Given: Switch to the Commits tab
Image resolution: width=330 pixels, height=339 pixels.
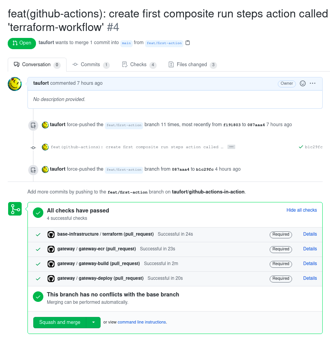Looking at the screenshot, I should click(x=91, y=65).
